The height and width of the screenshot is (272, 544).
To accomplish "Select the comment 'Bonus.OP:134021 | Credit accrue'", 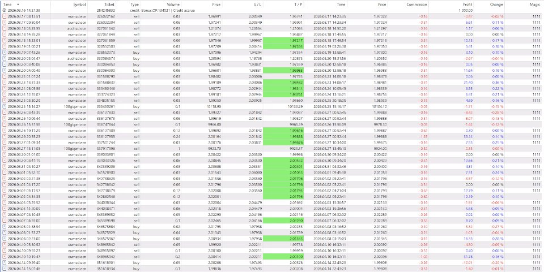I will click(168, 10).
